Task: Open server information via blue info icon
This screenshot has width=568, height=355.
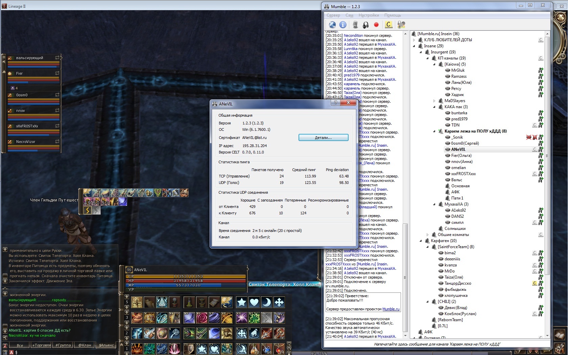Action: [x=343, y=25]
